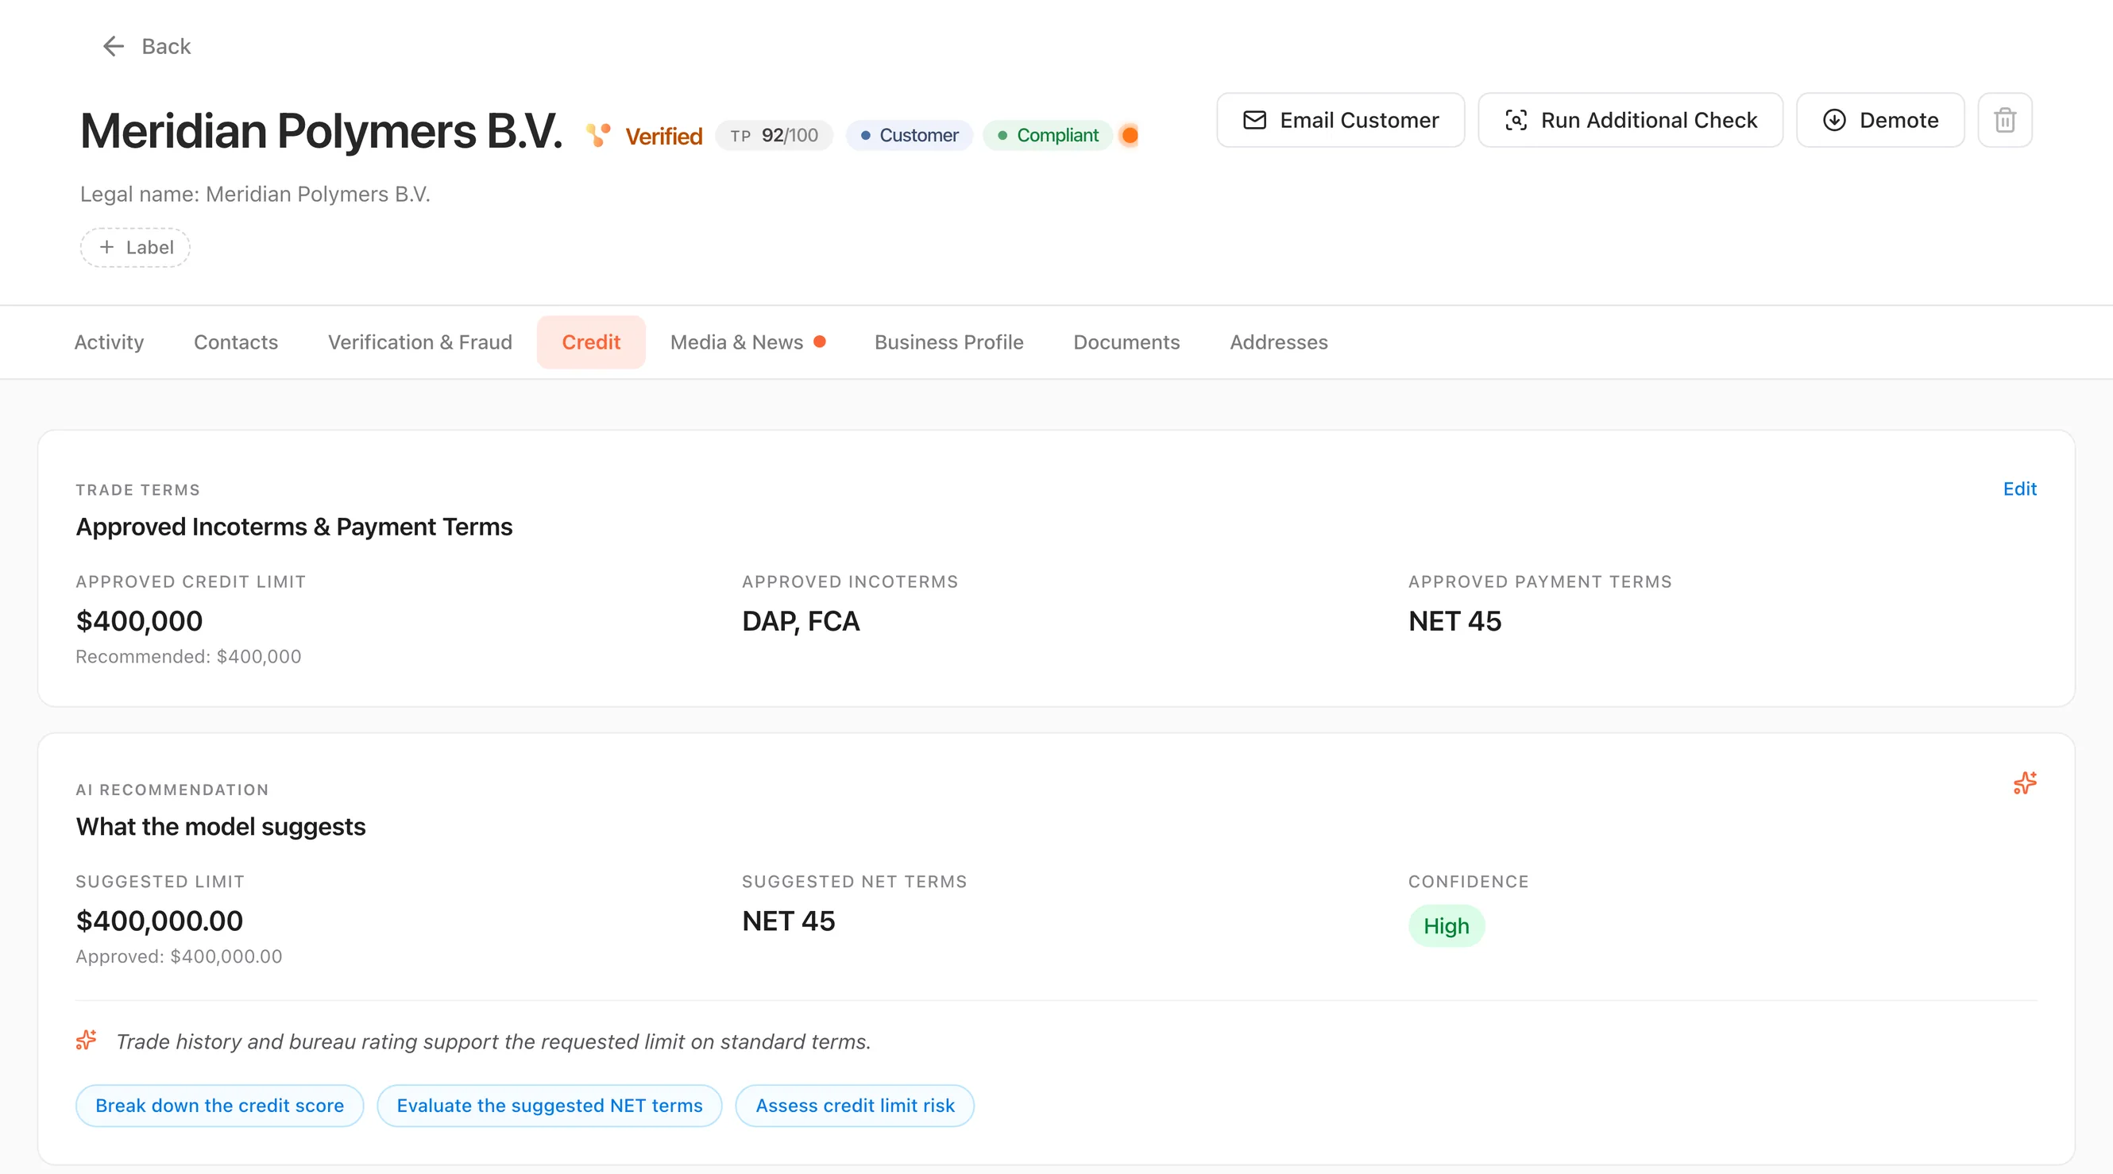Screen dimensions: 2113x1174
Task: Click the High confidence badge
Action: [1446, 925]
